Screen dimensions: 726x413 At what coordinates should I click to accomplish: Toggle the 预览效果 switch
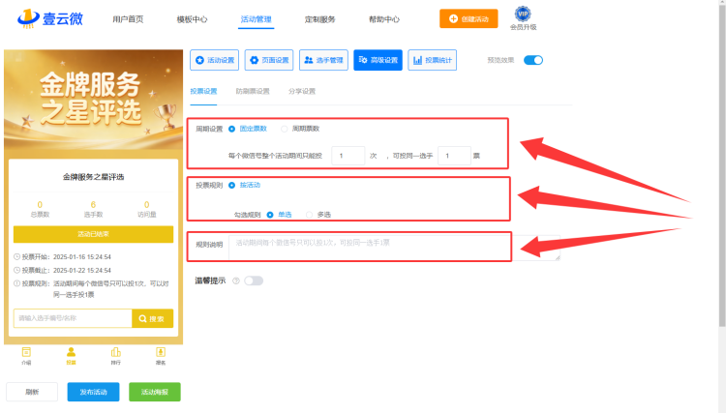pyautogui.click(x=533, y=60)
